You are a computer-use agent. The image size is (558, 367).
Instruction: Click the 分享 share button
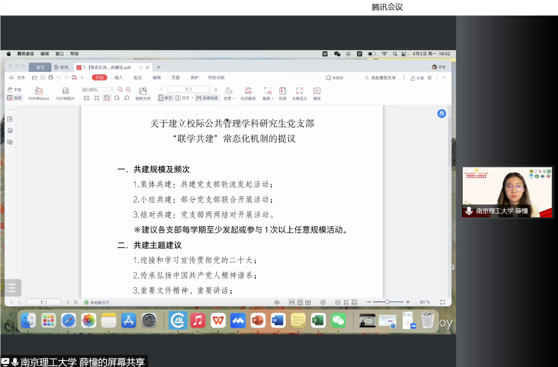tap(417, 78)
